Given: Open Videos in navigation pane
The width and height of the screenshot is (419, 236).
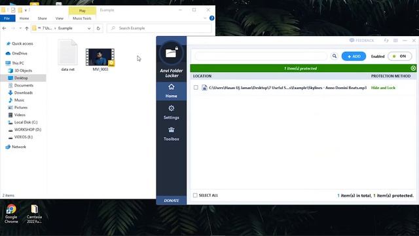Looking at the screenshot, I should click(x=20, y=115).
